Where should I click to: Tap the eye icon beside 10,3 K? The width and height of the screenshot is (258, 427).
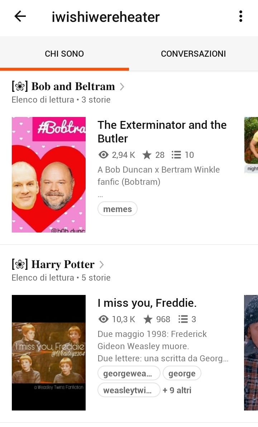click(103, 319)
